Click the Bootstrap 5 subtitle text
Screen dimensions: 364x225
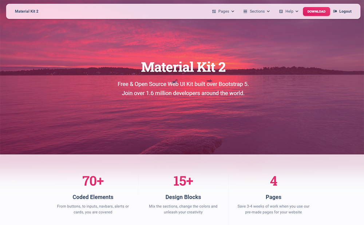pos(183,84)
